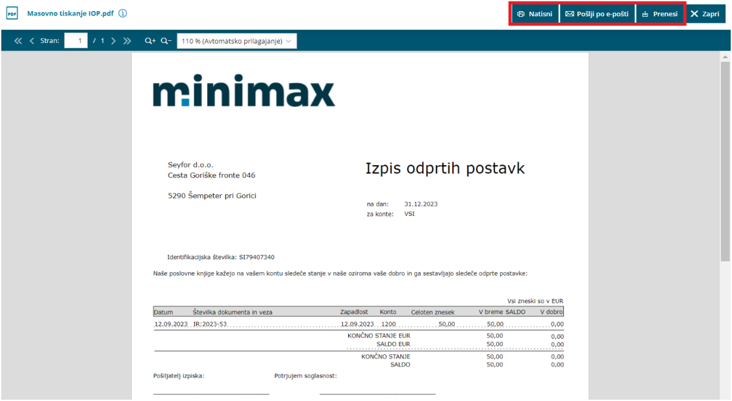Click the scrollbar up arrow
732x401 pixels.
click(x=725, y=57)
